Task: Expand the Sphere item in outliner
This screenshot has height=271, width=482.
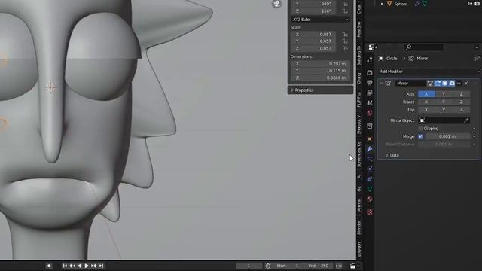Action: tap(382, 4)
